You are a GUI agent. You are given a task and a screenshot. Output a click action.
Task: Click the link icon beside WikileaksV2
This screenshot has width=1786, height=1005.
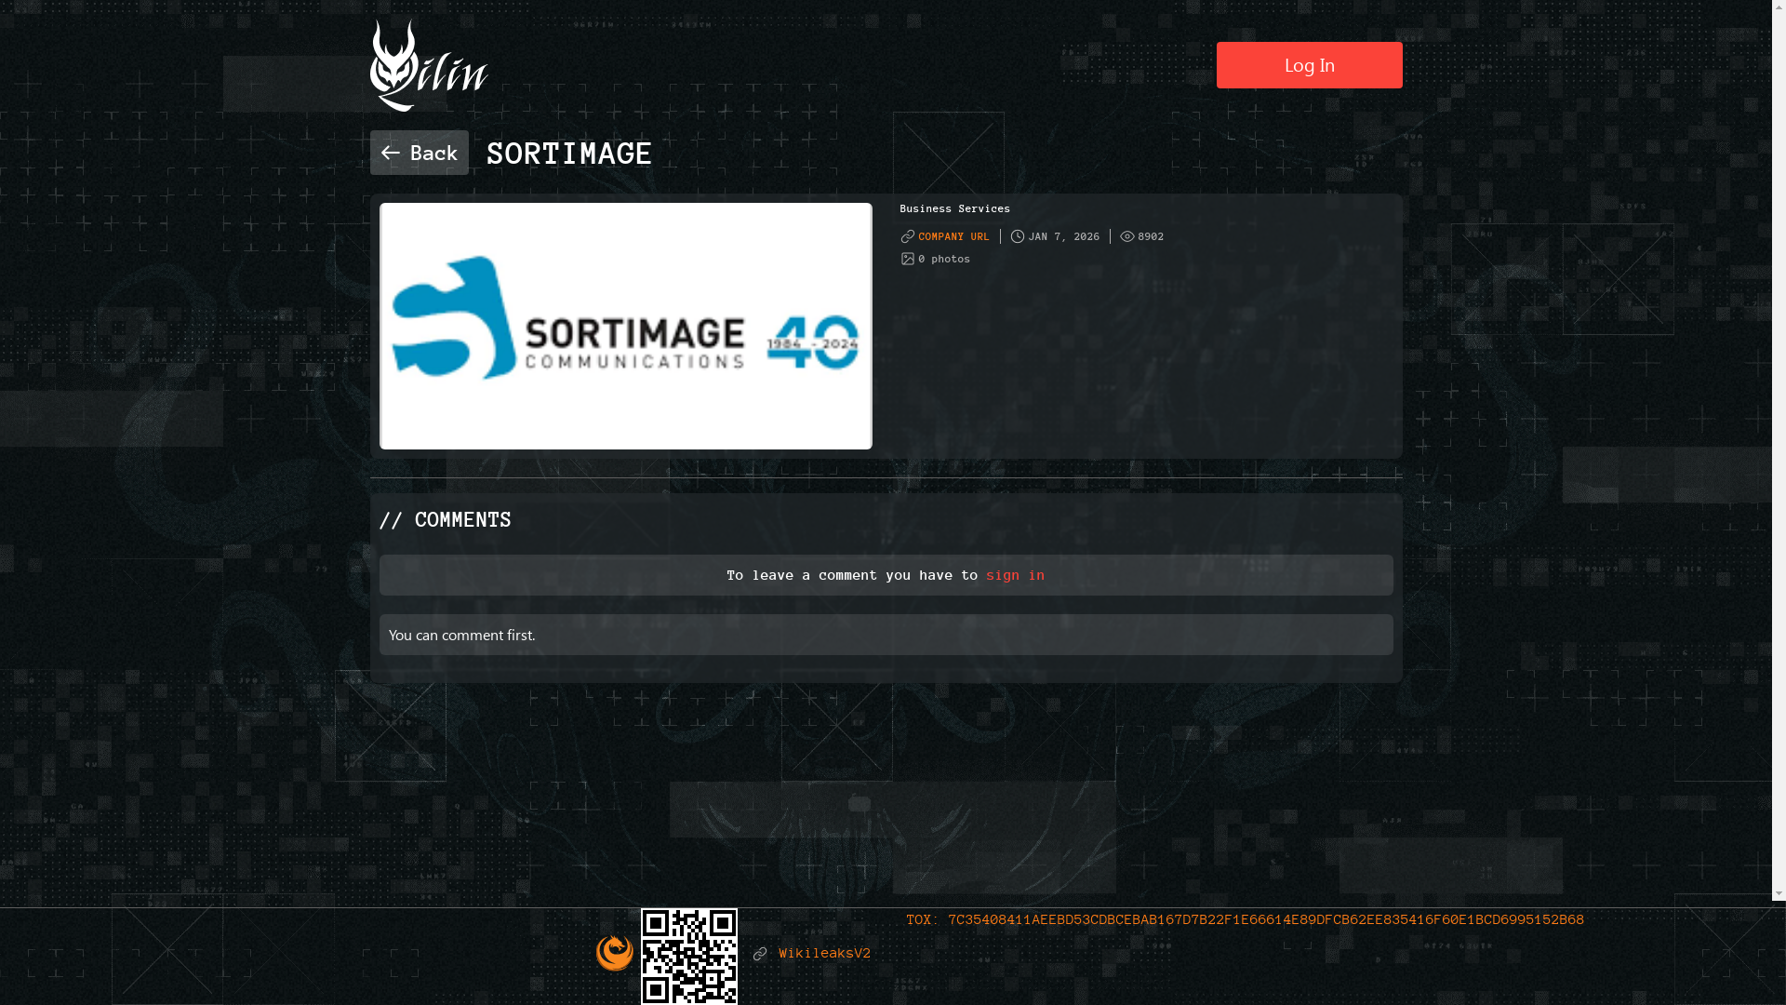coord(760,954)
